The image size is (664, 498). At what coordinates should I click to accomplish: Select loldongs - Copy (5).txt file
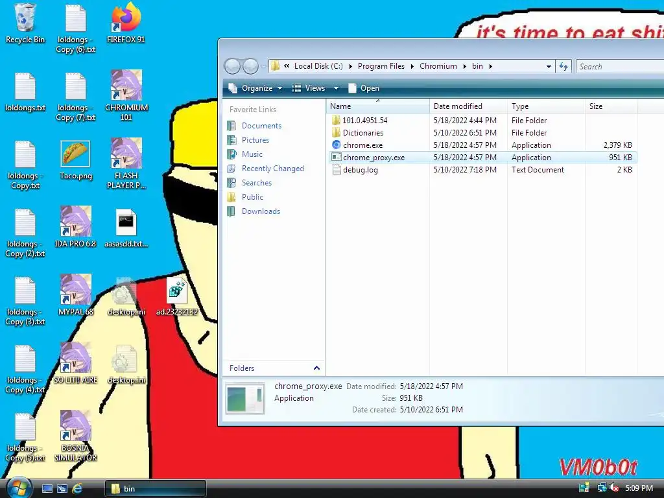(x=25, y=438)
